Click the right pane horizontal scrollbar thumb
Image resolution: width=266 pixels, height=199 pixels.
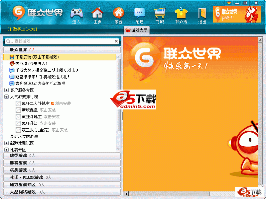coord(169,194)
